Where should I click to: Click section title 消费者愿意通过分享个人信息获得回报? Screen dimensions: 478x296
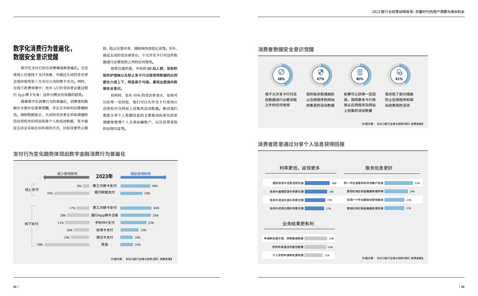pyautogui.click(x=301, y=144)
